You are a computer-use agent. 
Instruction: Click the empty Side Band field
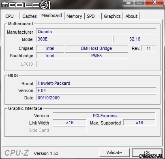[x=70, y=130]
